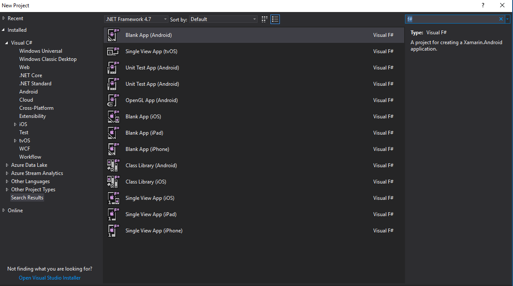Screen dimensions: 513x286
Task: Expand the Azure Data Lake node
Action: pyautogui.click(x=7, y=165)
